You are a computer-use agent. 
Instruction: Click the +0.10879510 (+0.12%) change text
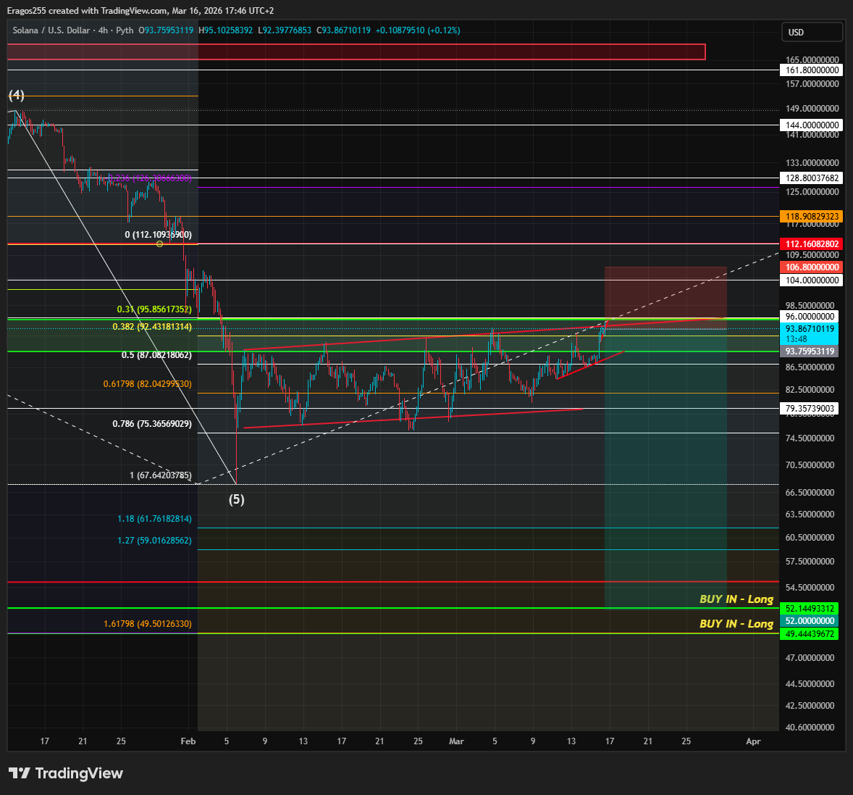[418, 30]
